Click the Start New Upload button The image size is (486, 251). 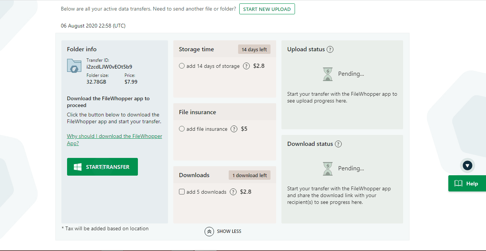pyautogui.click(x=267, y=9)
